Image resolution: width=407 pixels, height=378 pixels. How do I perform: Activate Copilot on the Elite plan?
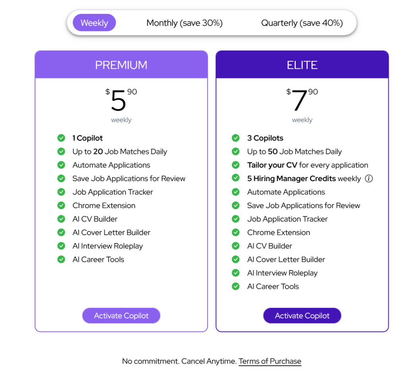[302, 316]
